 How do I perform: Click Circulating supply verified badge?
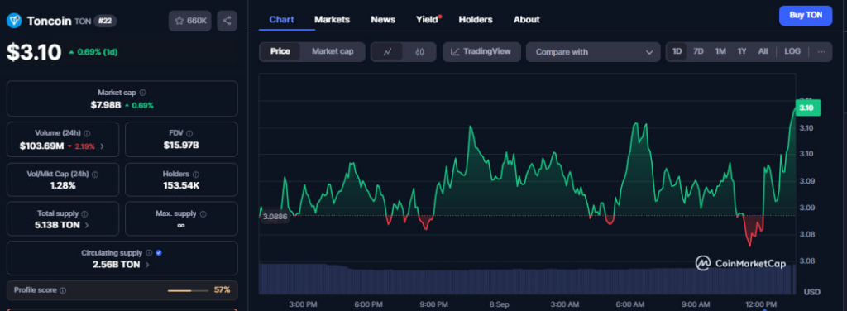pyautogui.click(x=159, y=253)
